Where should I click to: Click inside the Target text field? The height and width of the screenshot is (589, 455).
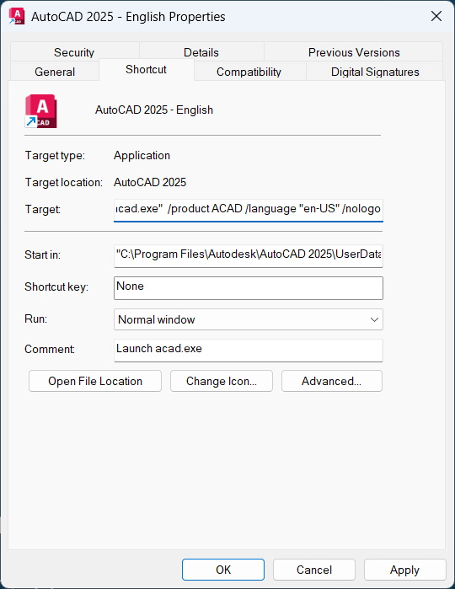249,210
